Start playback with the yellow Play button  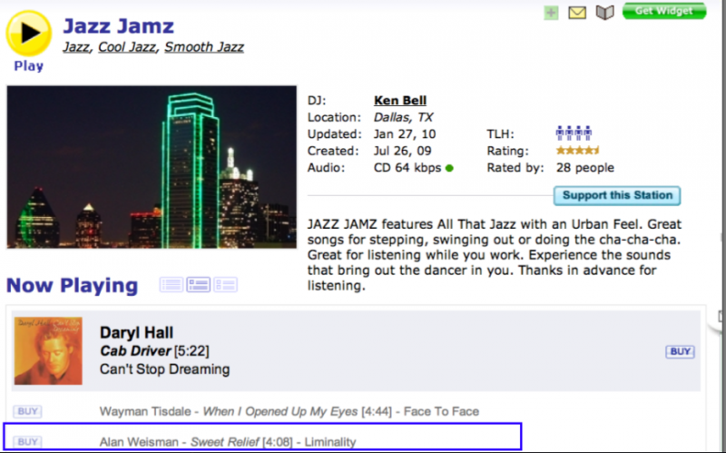tap(29, 34)
